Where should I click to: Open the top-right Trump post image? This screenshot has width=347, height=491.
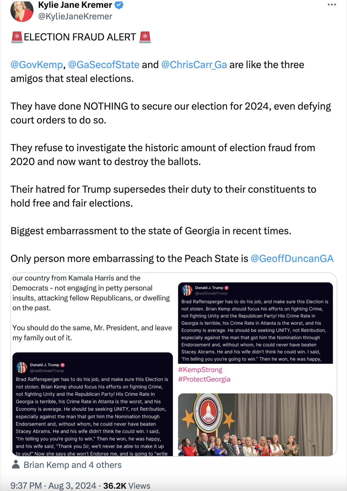pyautogui.click(x=255, y=323)
